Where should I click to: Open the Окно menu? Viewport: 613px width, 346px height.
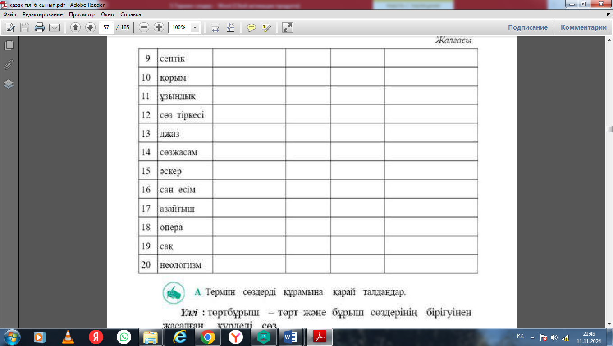click(x=107, y=14)
